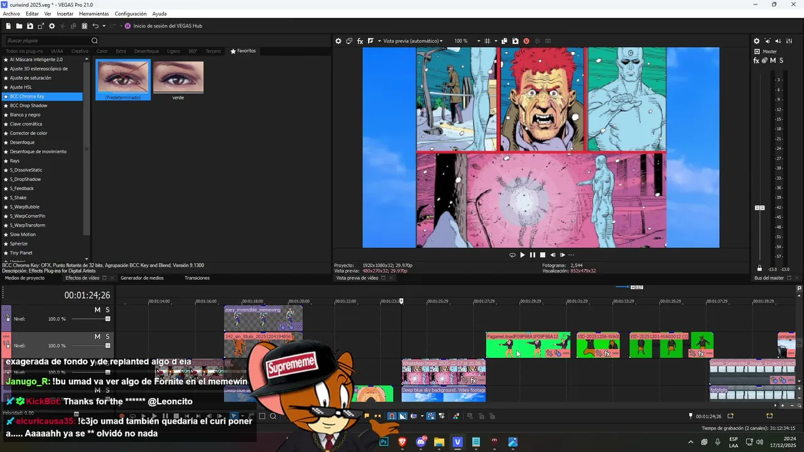804x452 pixels.
Task: Solo the Master bus with the S button
Action: (781, 60)
